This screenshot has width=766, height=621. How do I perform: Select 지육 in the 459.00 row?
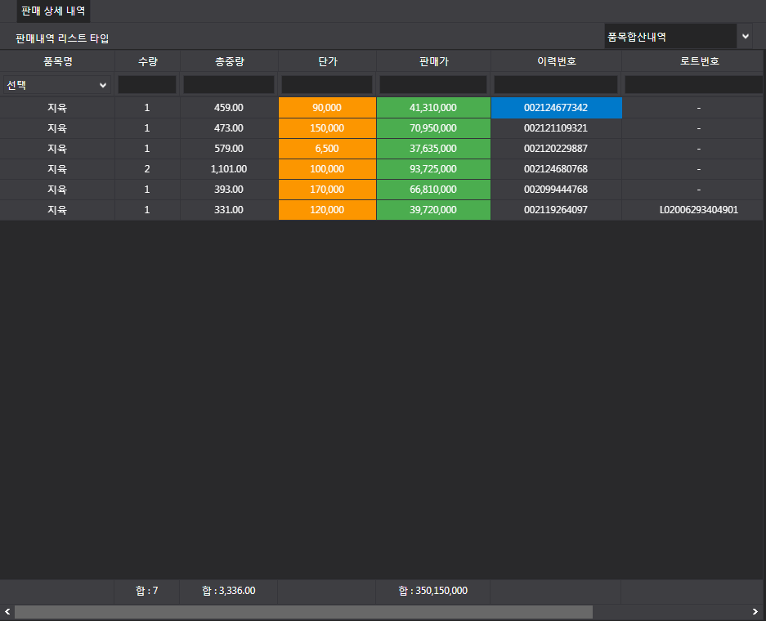pyautogui.click(x=57, y=107)
